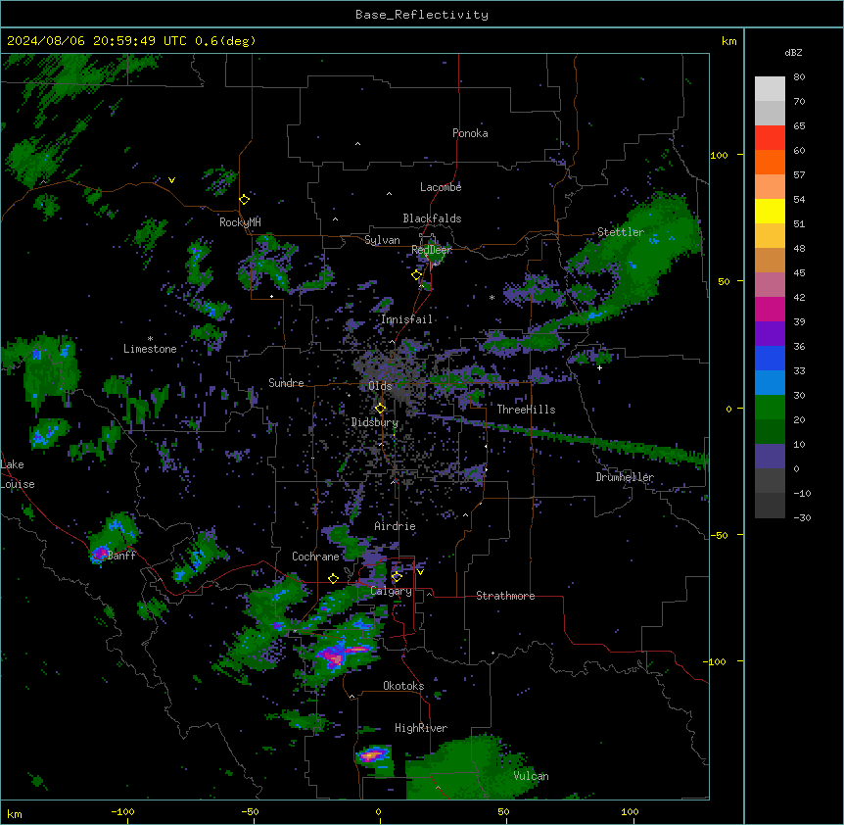Select the dark blue 36-33 dBZ legend swatch
Image resolution: width=844 pixels, height=825 pixels.
click(x=770, y=358)
